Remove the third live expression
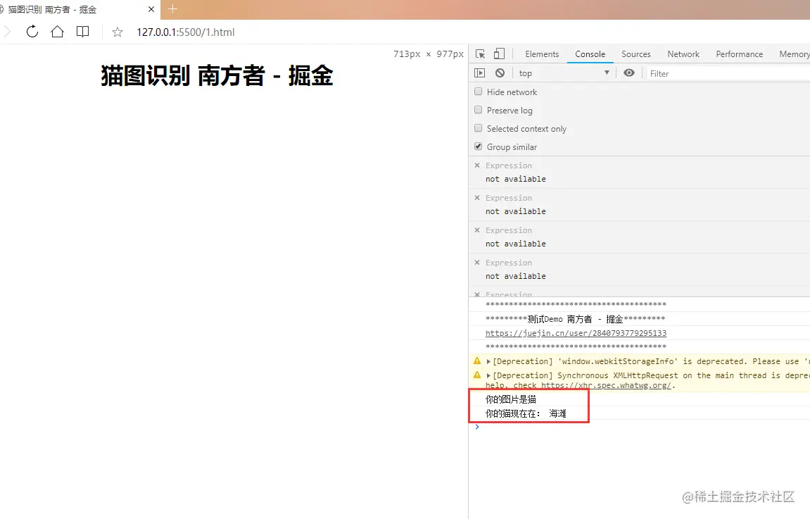The width and height of the screenshot is (810, 519). [x=477, y=230]
